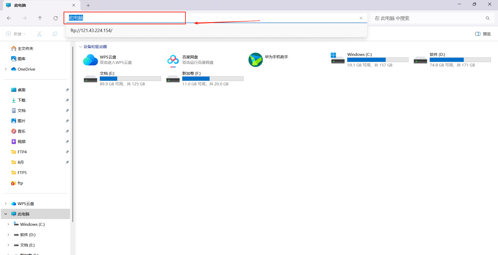Toggle the 预览 preview pane
Screen dimensions: 498x255
click(x=483, y=34)
